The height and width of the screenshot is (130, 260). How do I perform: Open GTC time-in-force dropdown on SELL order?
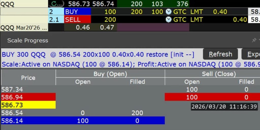pyautogui.click(x=180, y=20)
